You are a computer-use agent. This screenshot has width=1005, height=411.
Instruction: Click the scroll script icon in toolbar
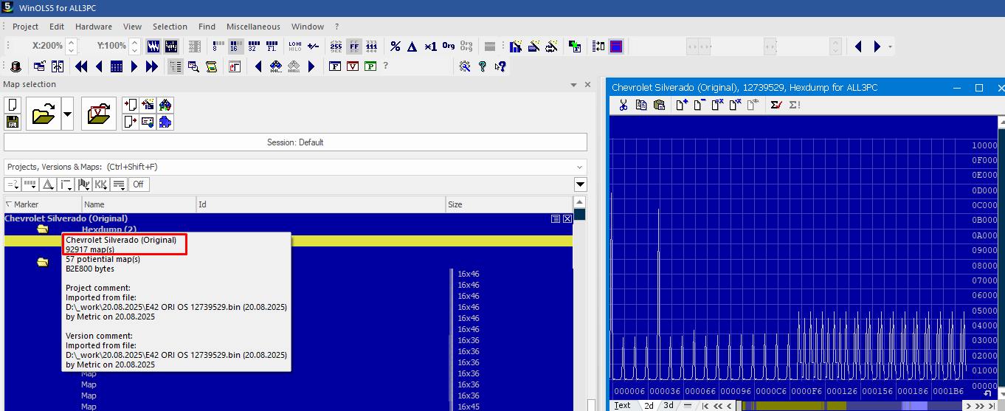212,66
